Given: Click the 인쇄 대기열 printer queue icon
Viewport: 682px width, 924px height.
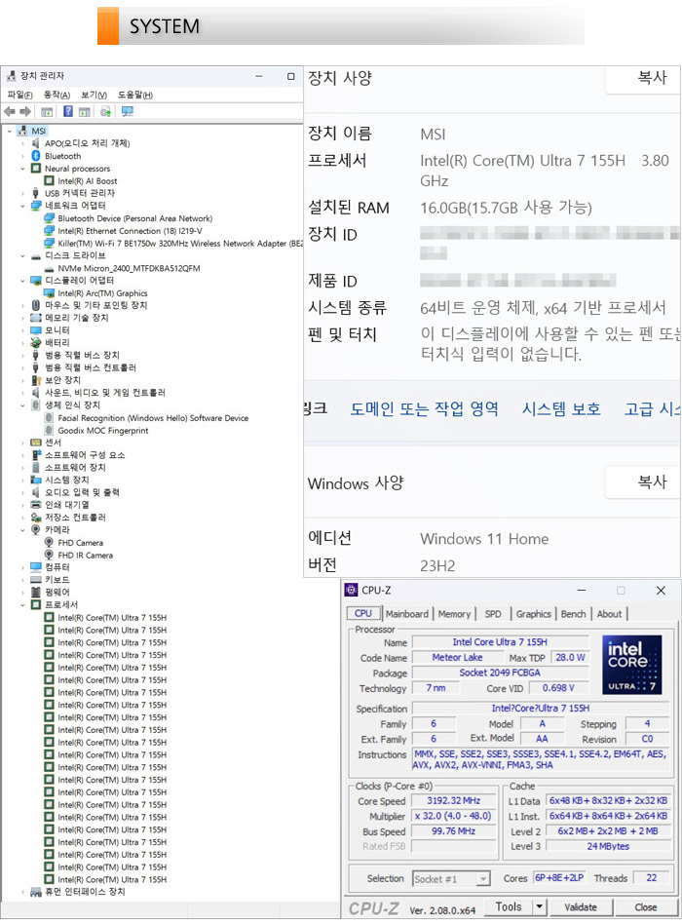Looking at the screenshot, I should tap(35, 505).
